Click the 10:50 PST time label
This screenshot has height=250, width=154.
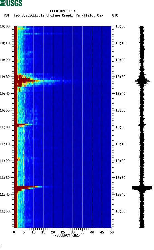pos(5,110)
